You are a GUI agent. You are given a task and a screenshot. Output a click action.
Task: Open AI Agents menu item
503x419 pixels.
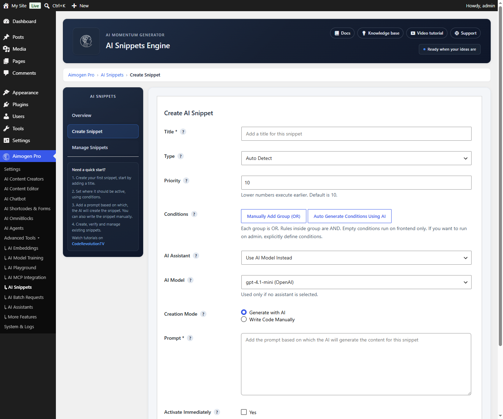[x=14, y=228]
